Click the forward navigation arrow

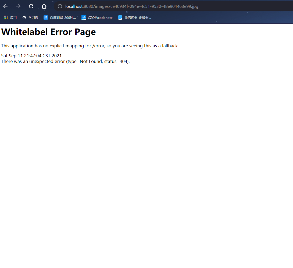click(x=18, y=6)
